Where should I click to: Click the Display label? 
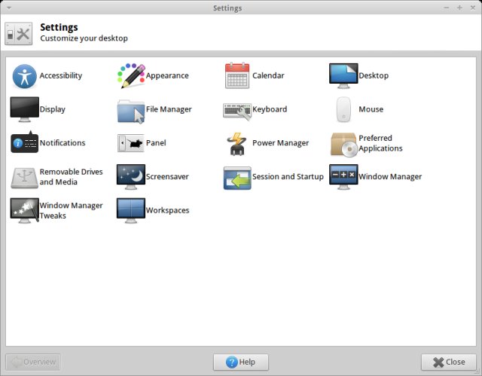tap(52, 109)
